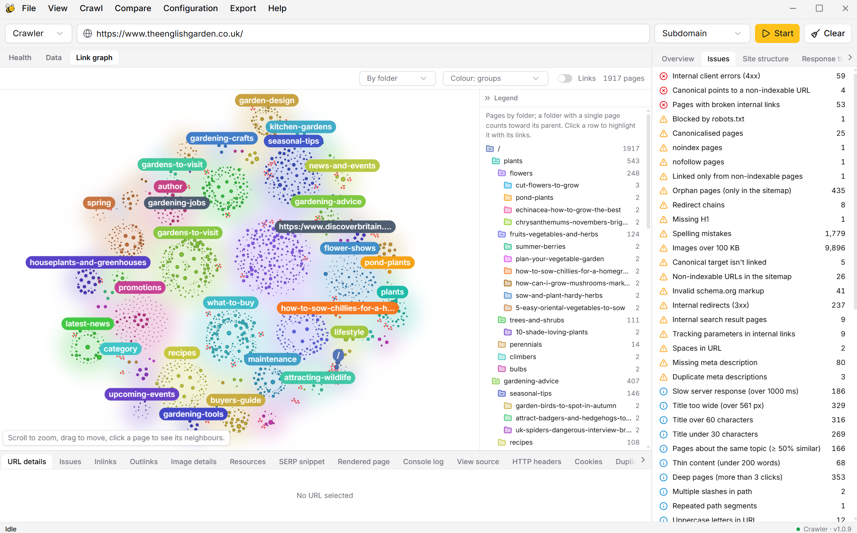Open the Configuration menu

point(190,8)
